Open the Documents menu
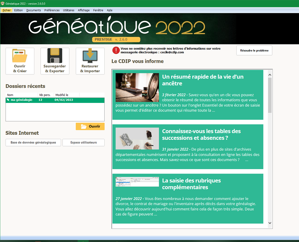The height and width of the screenshot is (242, 299). 34,10
